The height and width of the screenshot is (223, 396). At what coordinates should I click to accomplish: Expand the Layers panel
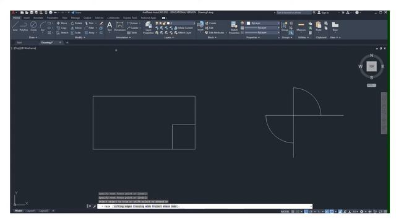pos(169,37)
